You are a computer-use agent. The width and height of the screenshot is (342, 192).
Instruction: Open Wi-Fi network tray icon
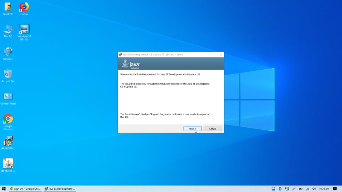click(x=307, y=189)
